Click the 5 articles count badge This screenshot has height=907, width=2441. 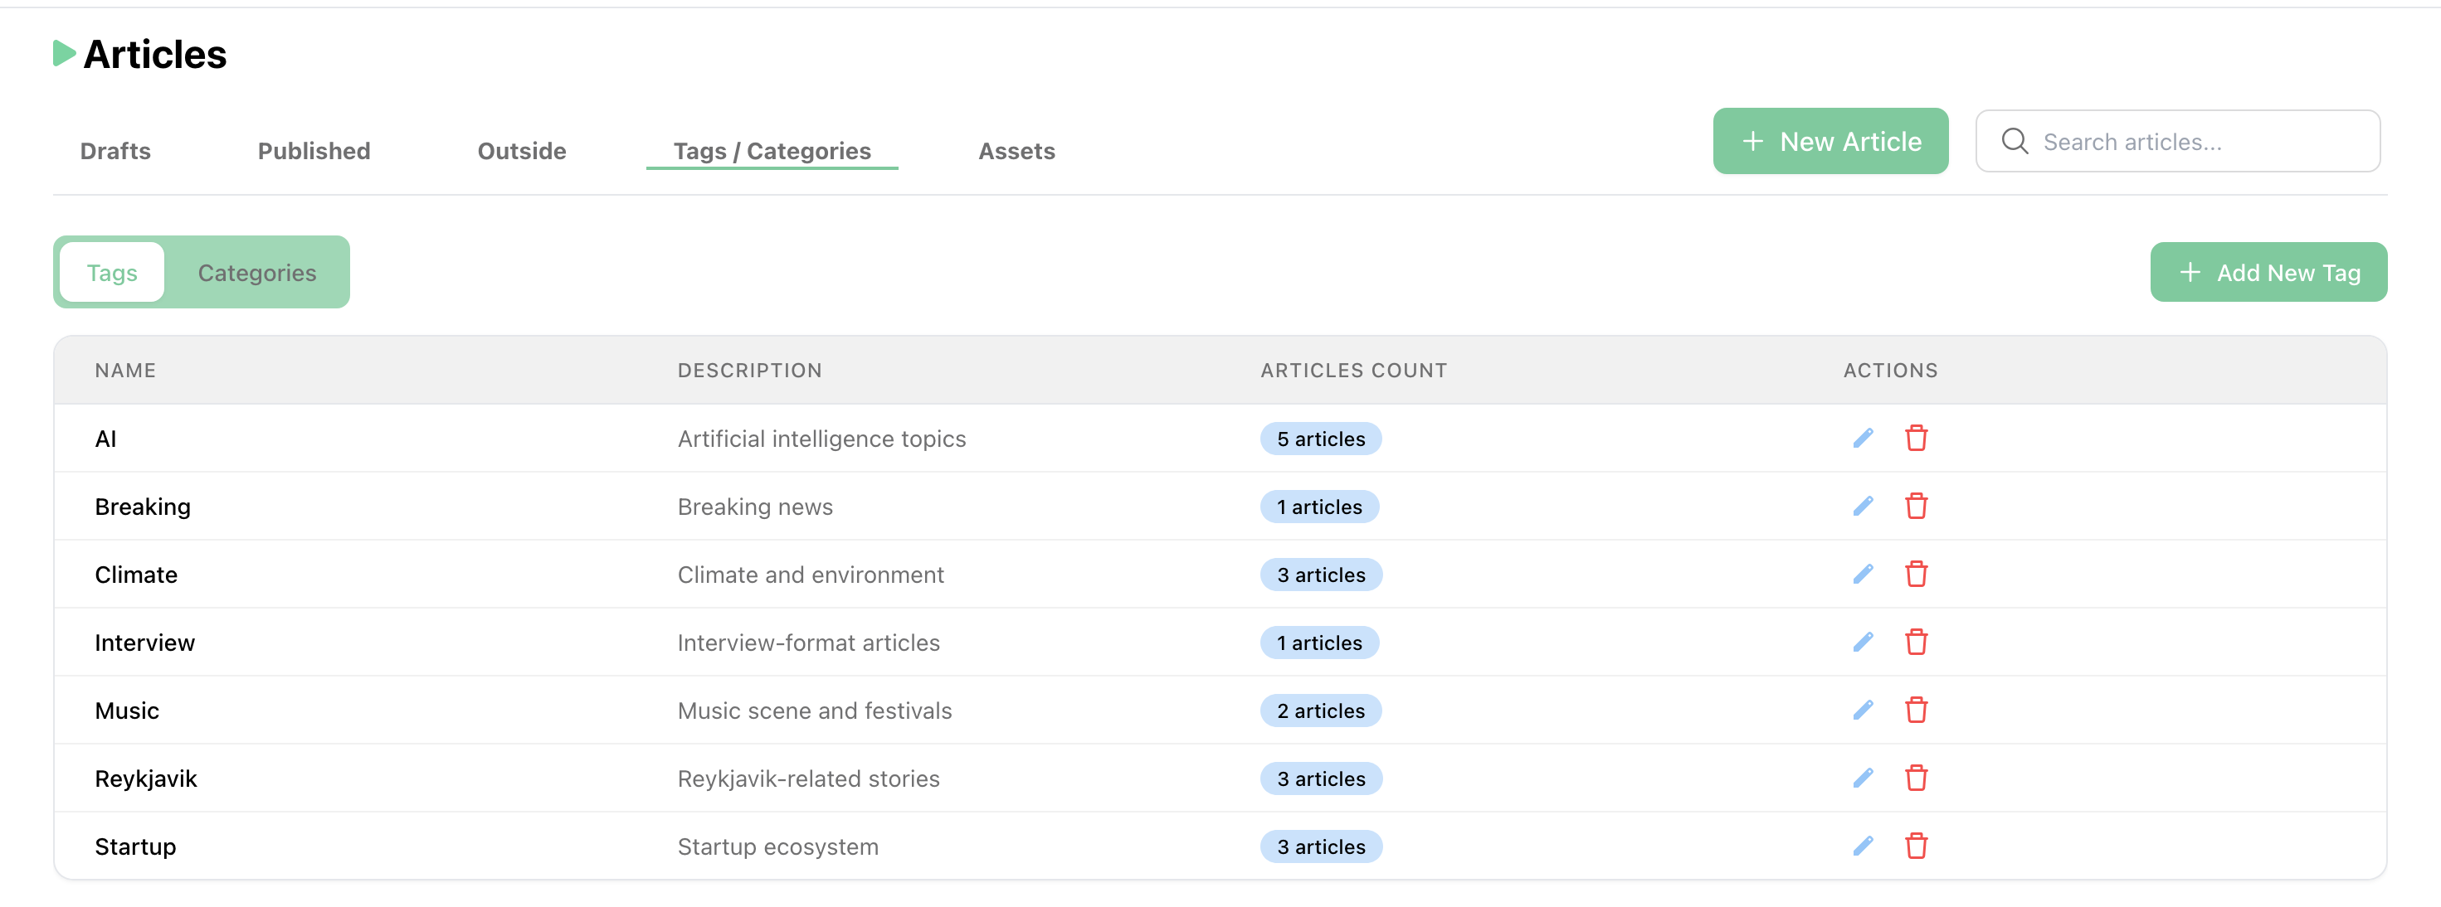tap(1320, 439)
